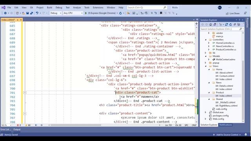Click Solution Explorer Refresh icon
This screenshot has height=141, width=251.
click(231, 24)
